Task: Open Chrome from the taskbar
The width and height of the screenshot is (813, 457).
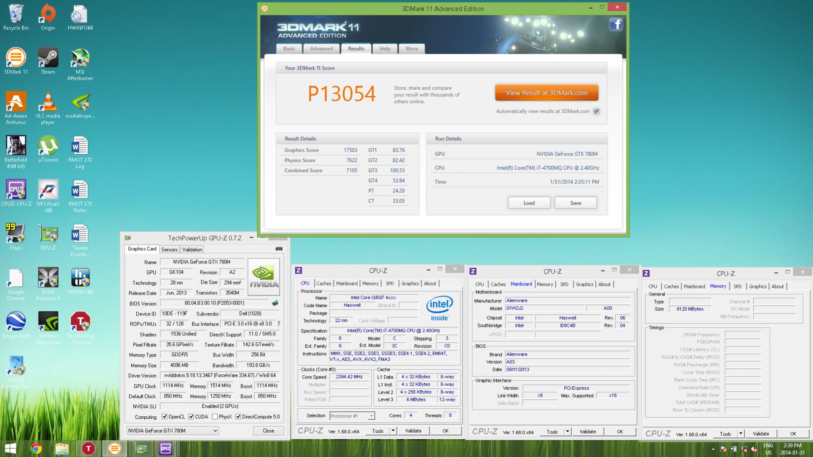Action: [x=36, y=449]
